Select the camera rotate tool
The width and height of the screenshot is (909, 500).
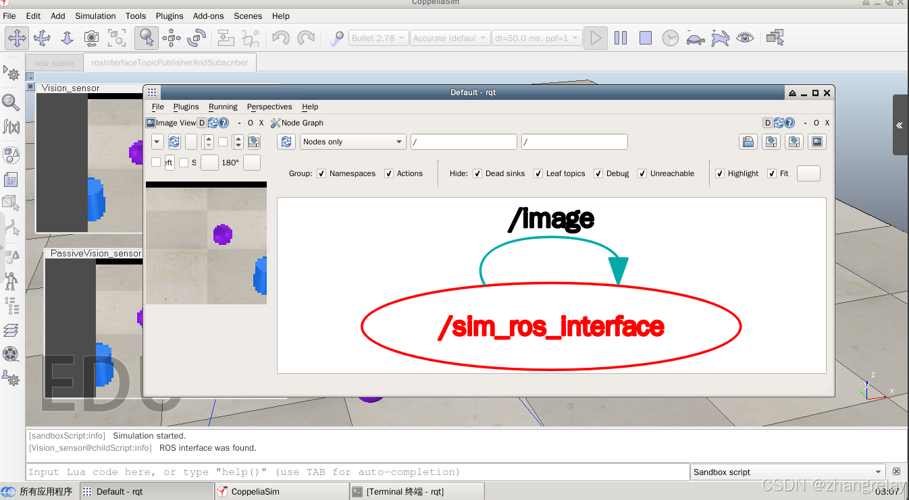[x=42, y=38]
